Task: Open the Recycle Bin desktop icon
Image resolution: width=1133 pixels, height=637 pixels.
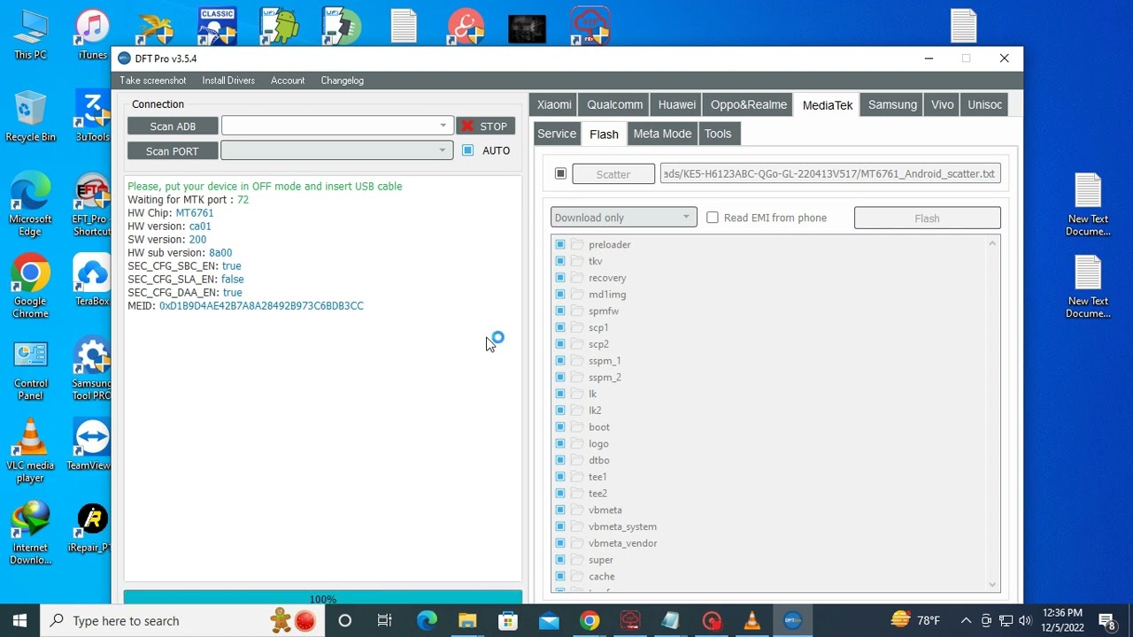Action: tap(30, 116)
